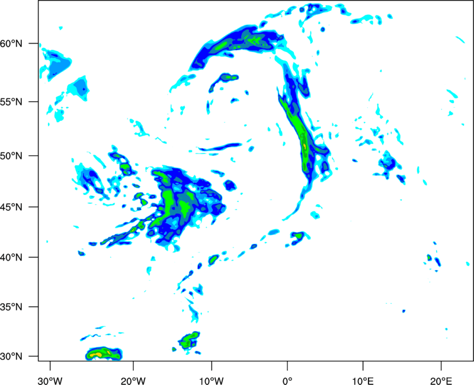Click the 10°E longitude label
Viewport: 474px width, 385px height.
pyautogui.click(x=363, y=381)
